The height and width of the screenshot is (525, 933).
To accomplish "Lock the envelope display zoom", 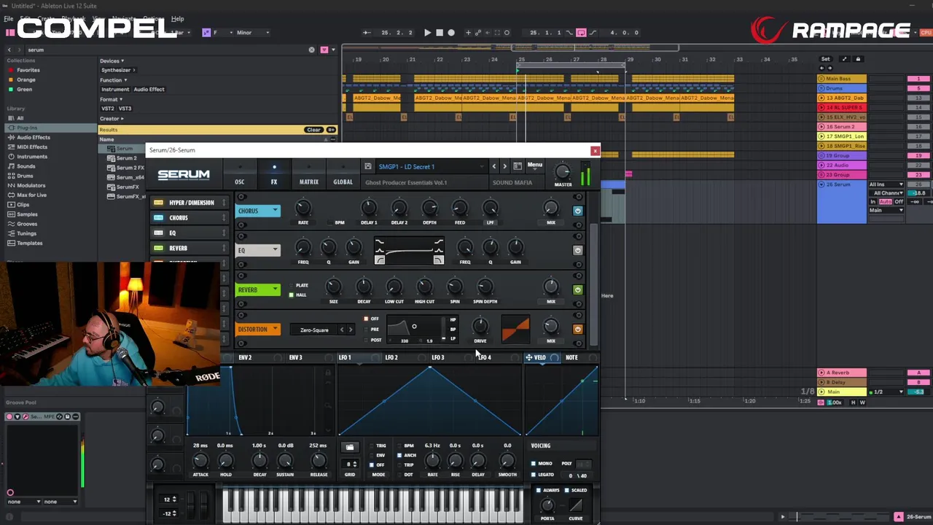I will pyautogui.click(x=328, y=373).
